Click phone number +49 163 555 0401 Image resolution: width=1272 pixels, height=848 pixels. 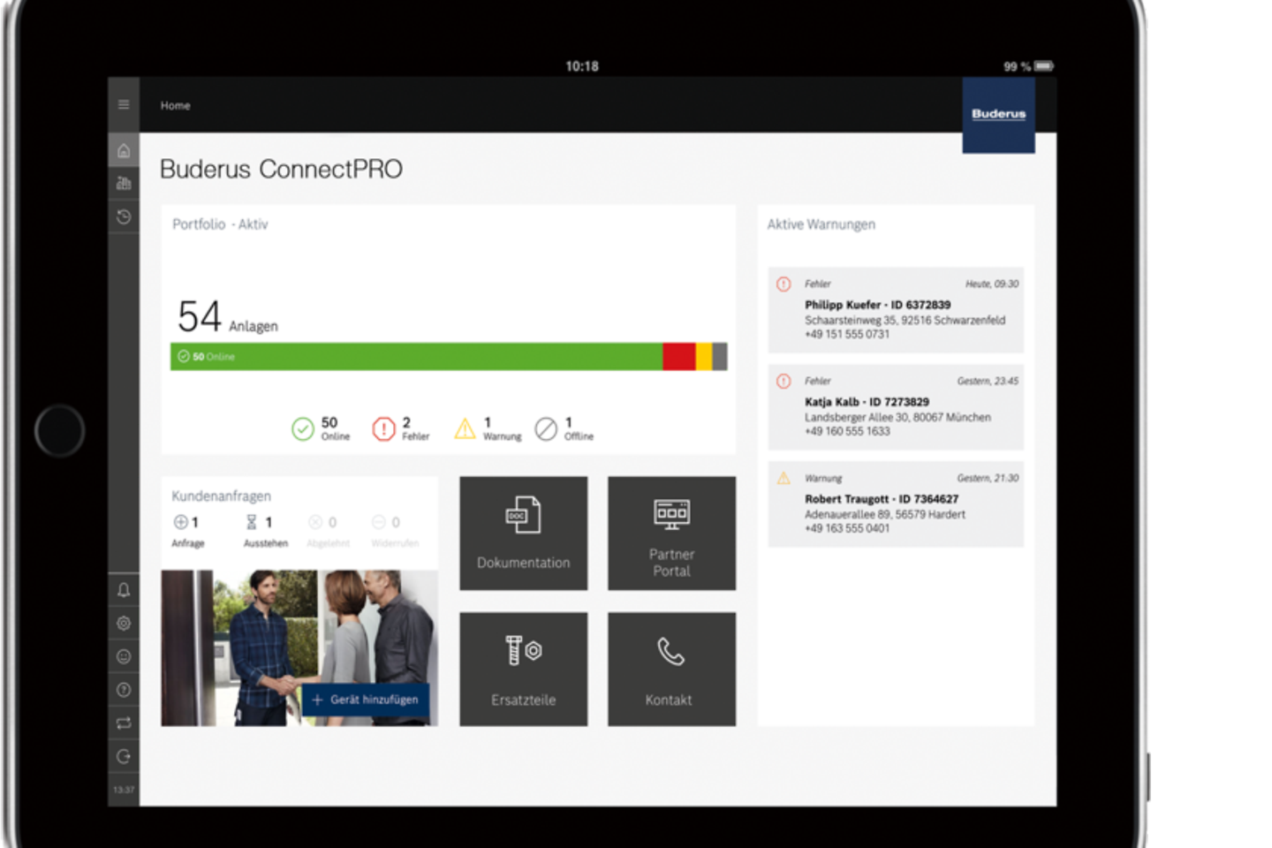click(x=847, y=528)
